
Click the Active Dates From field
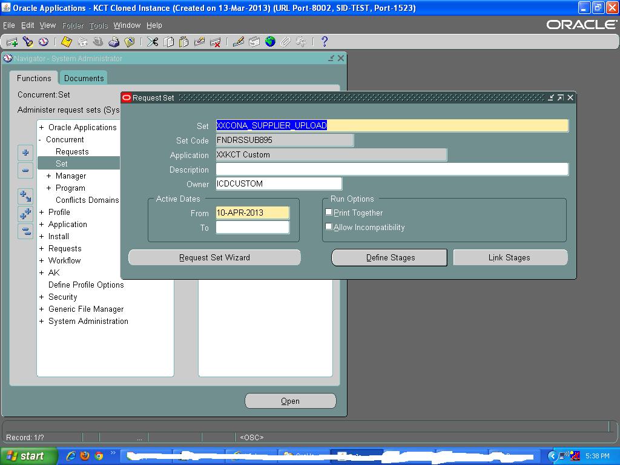[252, 213]
